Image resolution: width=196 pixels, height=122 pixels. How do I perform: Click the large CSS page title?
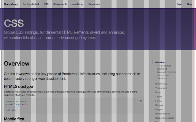tap(14, 23)
